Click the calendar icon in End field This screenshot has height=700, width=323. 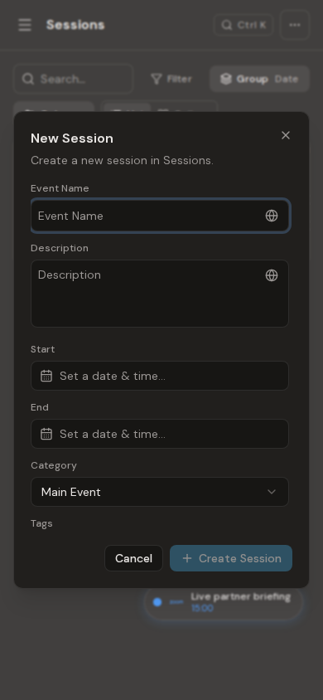coord(46,434)
